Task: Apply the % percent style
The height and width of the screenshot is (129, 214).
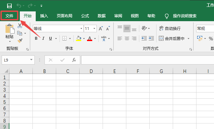Action: [x=211, y=39]
